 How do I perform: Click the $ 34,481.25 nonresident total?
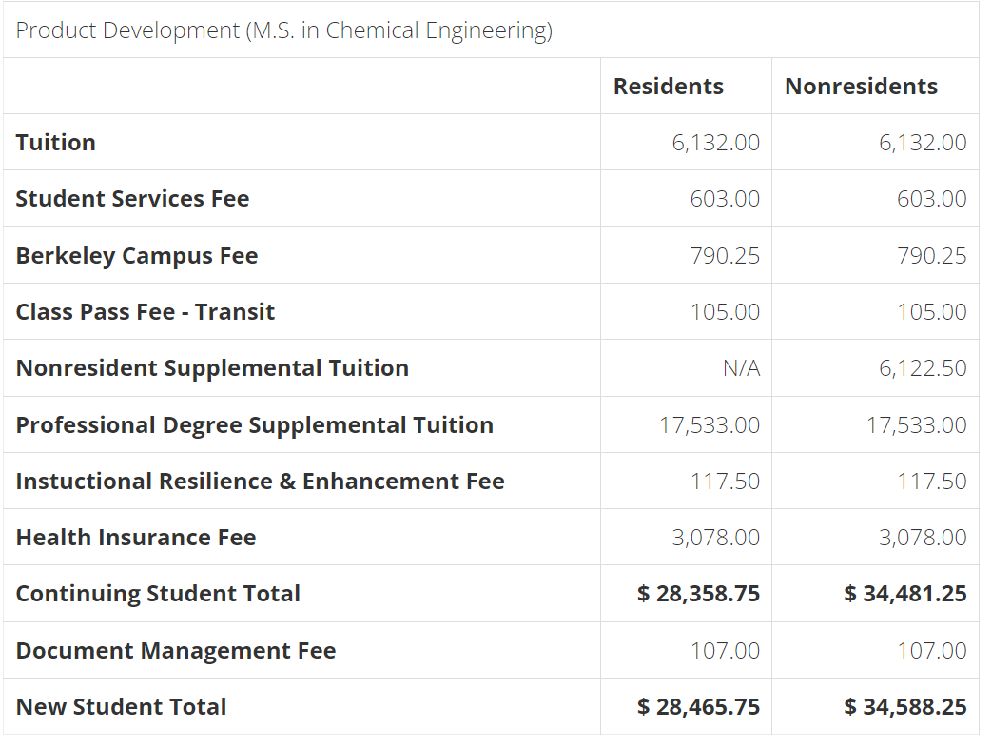(905, 594)
